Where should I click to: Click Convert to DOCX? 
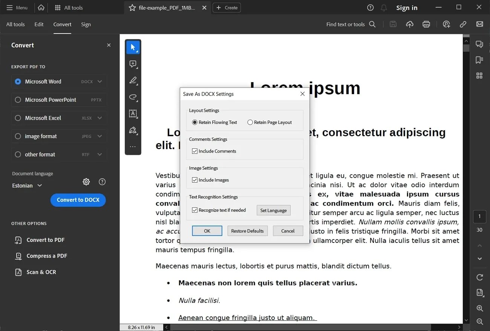click(78, 200)
